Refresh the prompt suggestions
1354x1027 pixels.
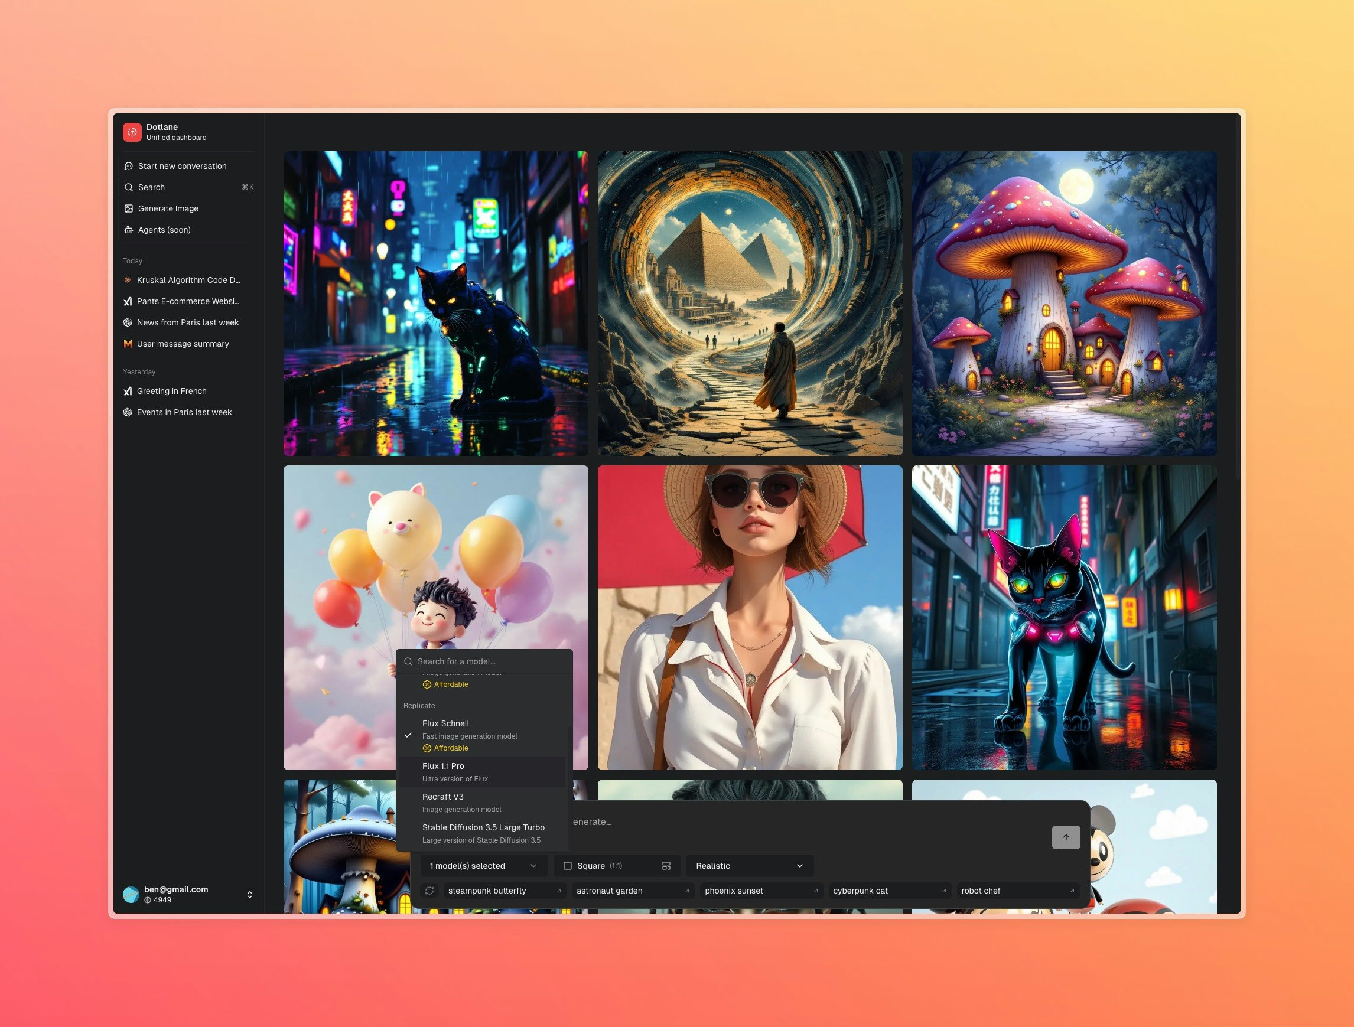(x=429, y=891)
